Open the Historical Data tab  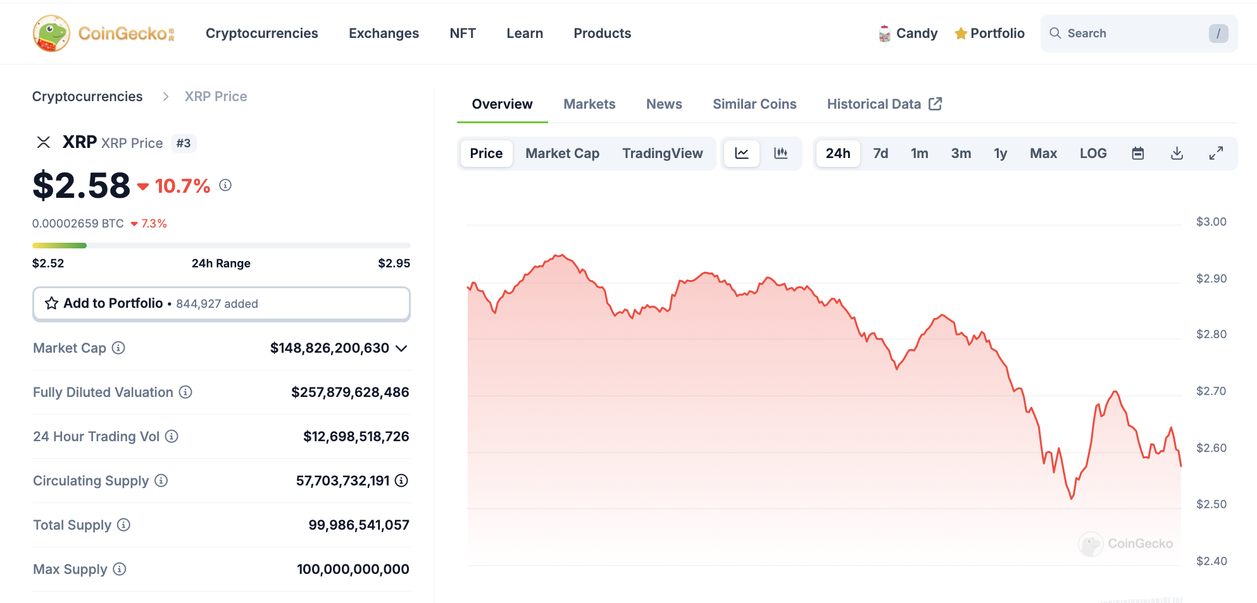(884, 104)
